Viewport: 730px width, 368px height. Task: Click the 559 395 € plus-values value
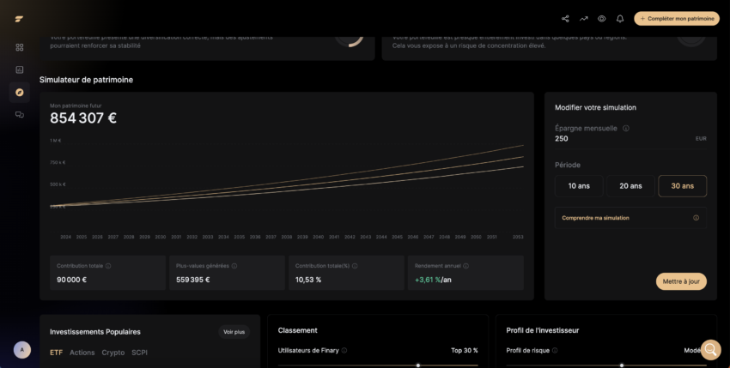click(x=192, y=280)
